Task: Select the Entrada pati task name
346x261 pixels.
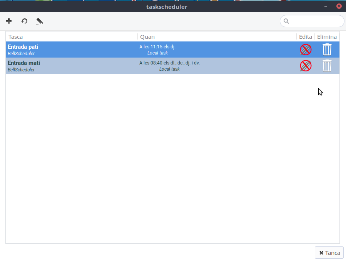Action: coord(23,47)
